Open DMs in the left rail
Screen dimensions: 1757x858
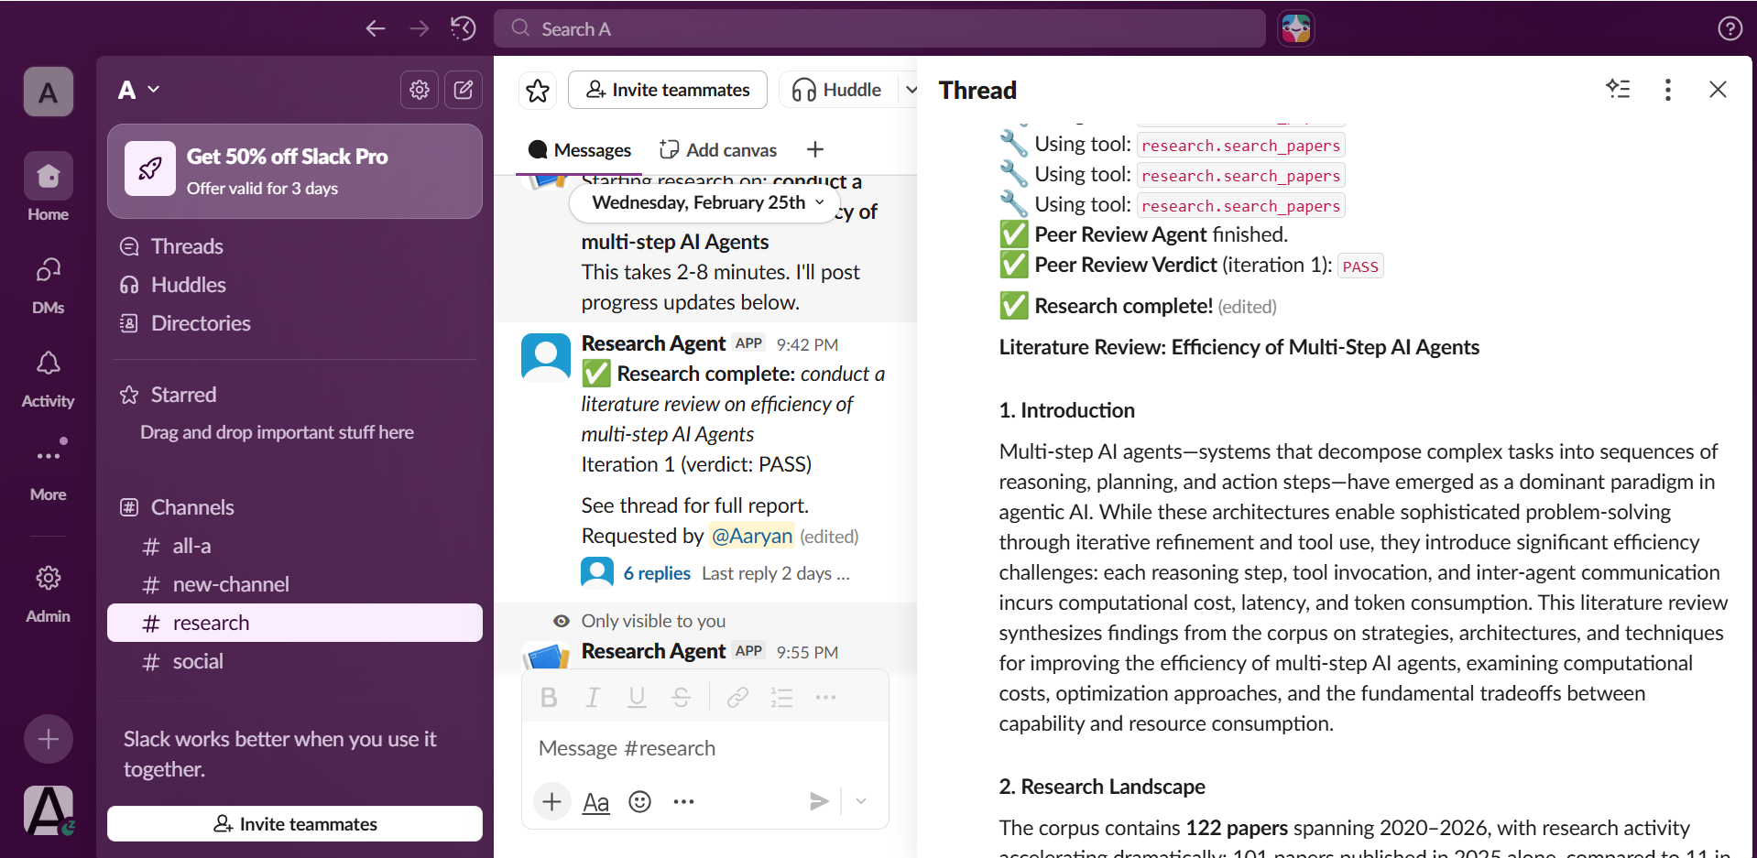pyautogui.click(x=48, y=285)
